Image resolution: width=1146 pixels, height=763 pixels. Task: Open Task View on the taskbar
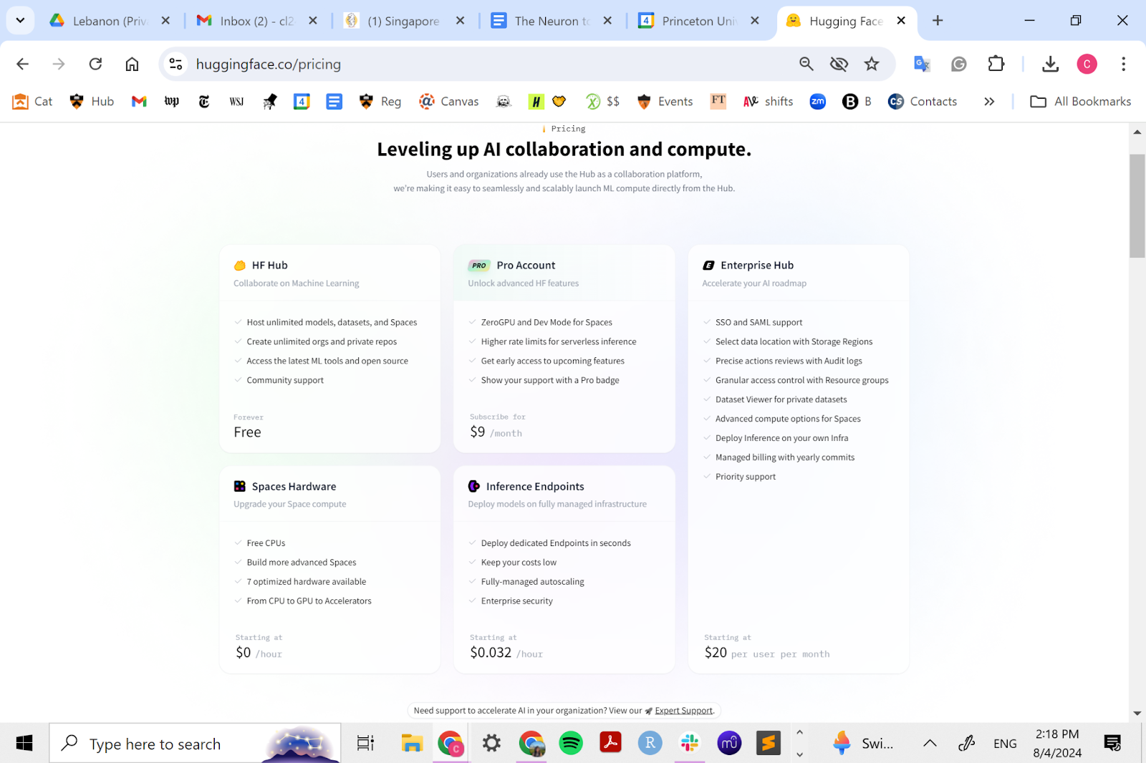(x=365, y=744)
